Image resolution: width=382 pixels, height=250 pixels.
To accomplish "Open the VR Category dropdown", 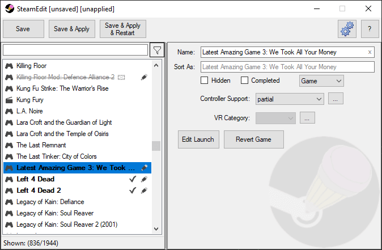I will 275,118.
